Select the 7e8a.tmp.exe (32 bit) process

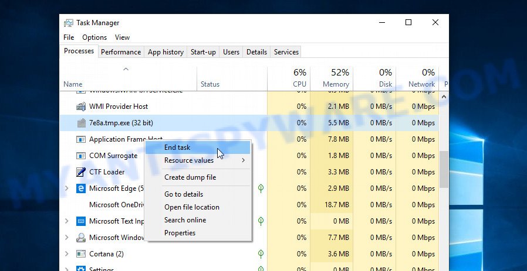pos(249,123)
